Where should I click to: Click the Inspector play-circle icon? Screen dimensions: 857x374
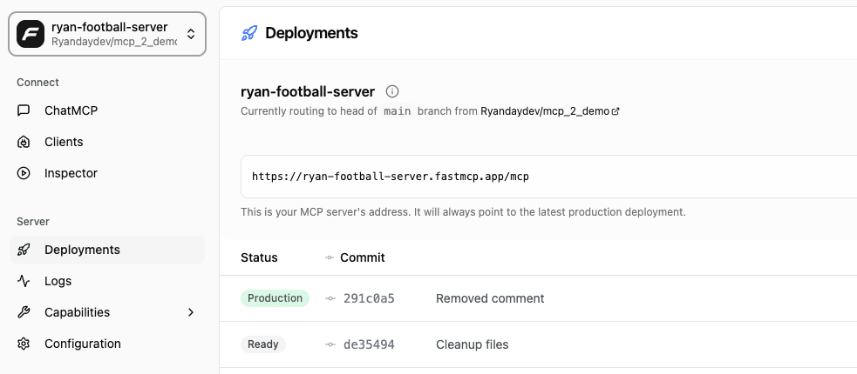pos(24,173)
